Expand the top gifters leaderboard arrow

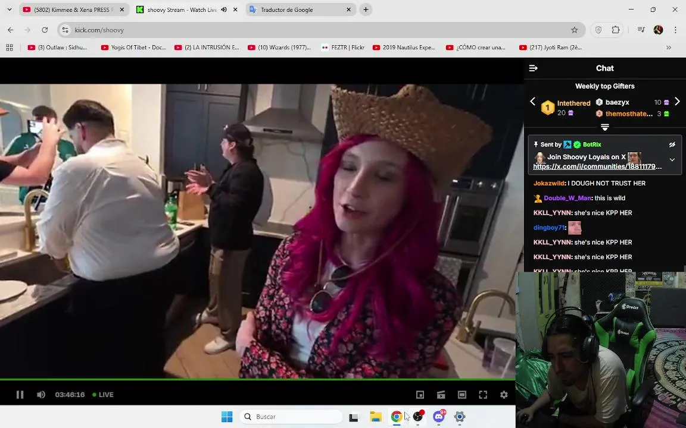point(604,127)
